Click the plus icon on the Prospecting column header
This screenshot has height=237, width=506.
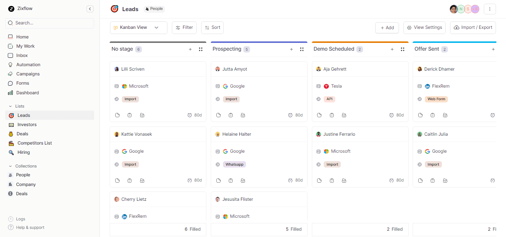pyautogui.click(x=291, y=49)
